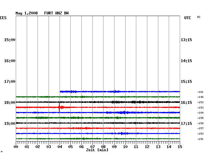
Task: Select the 14:15 UTC time label
Action: click(x=186, y=61)
